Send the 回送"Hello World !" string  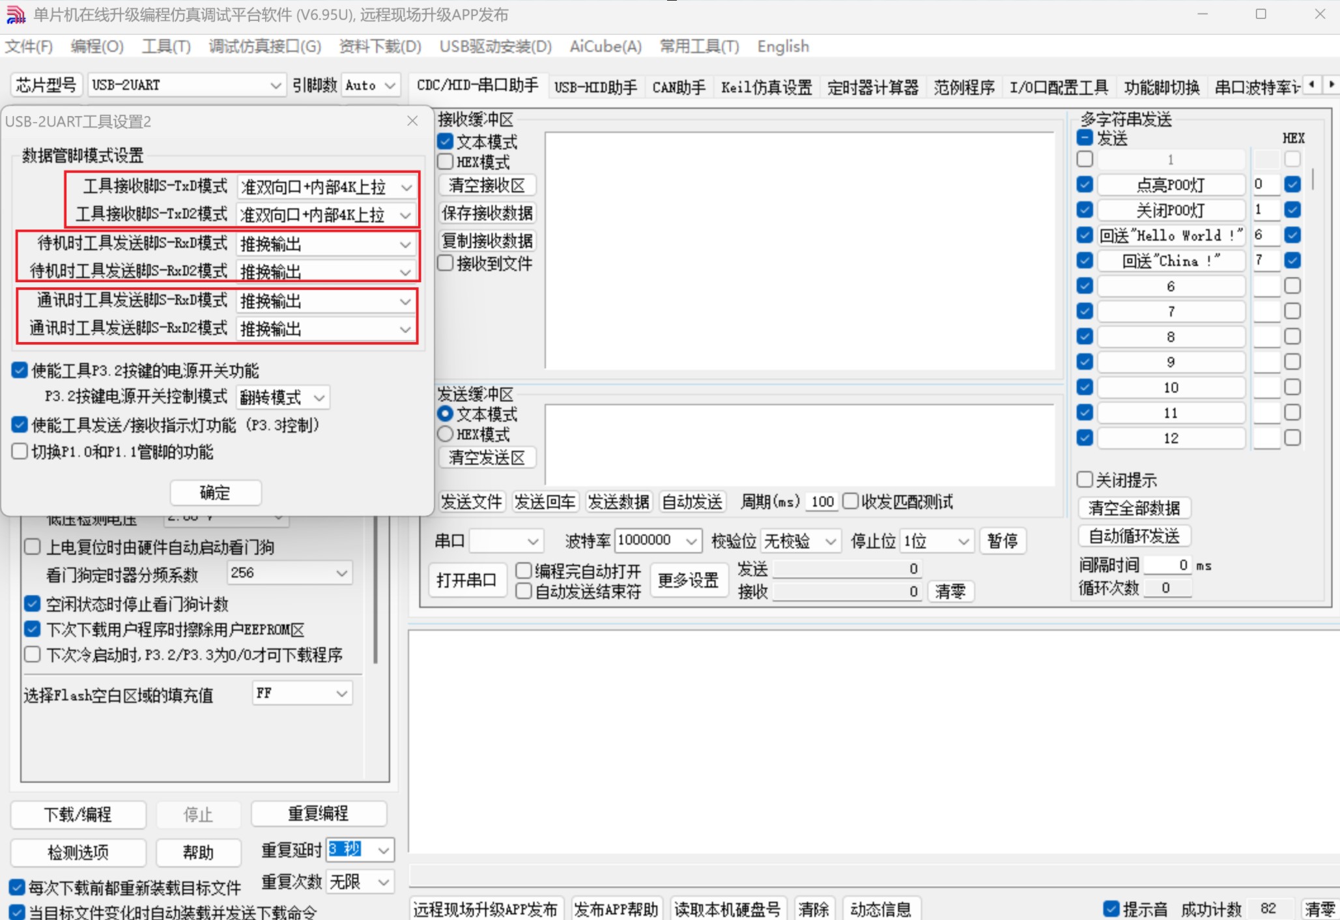pos(1171,235)
